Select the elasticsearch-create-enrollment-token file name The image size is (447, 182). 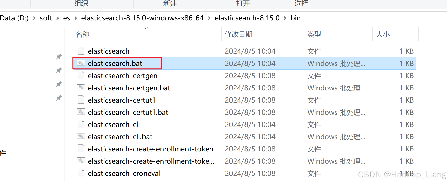pos(150,149)
